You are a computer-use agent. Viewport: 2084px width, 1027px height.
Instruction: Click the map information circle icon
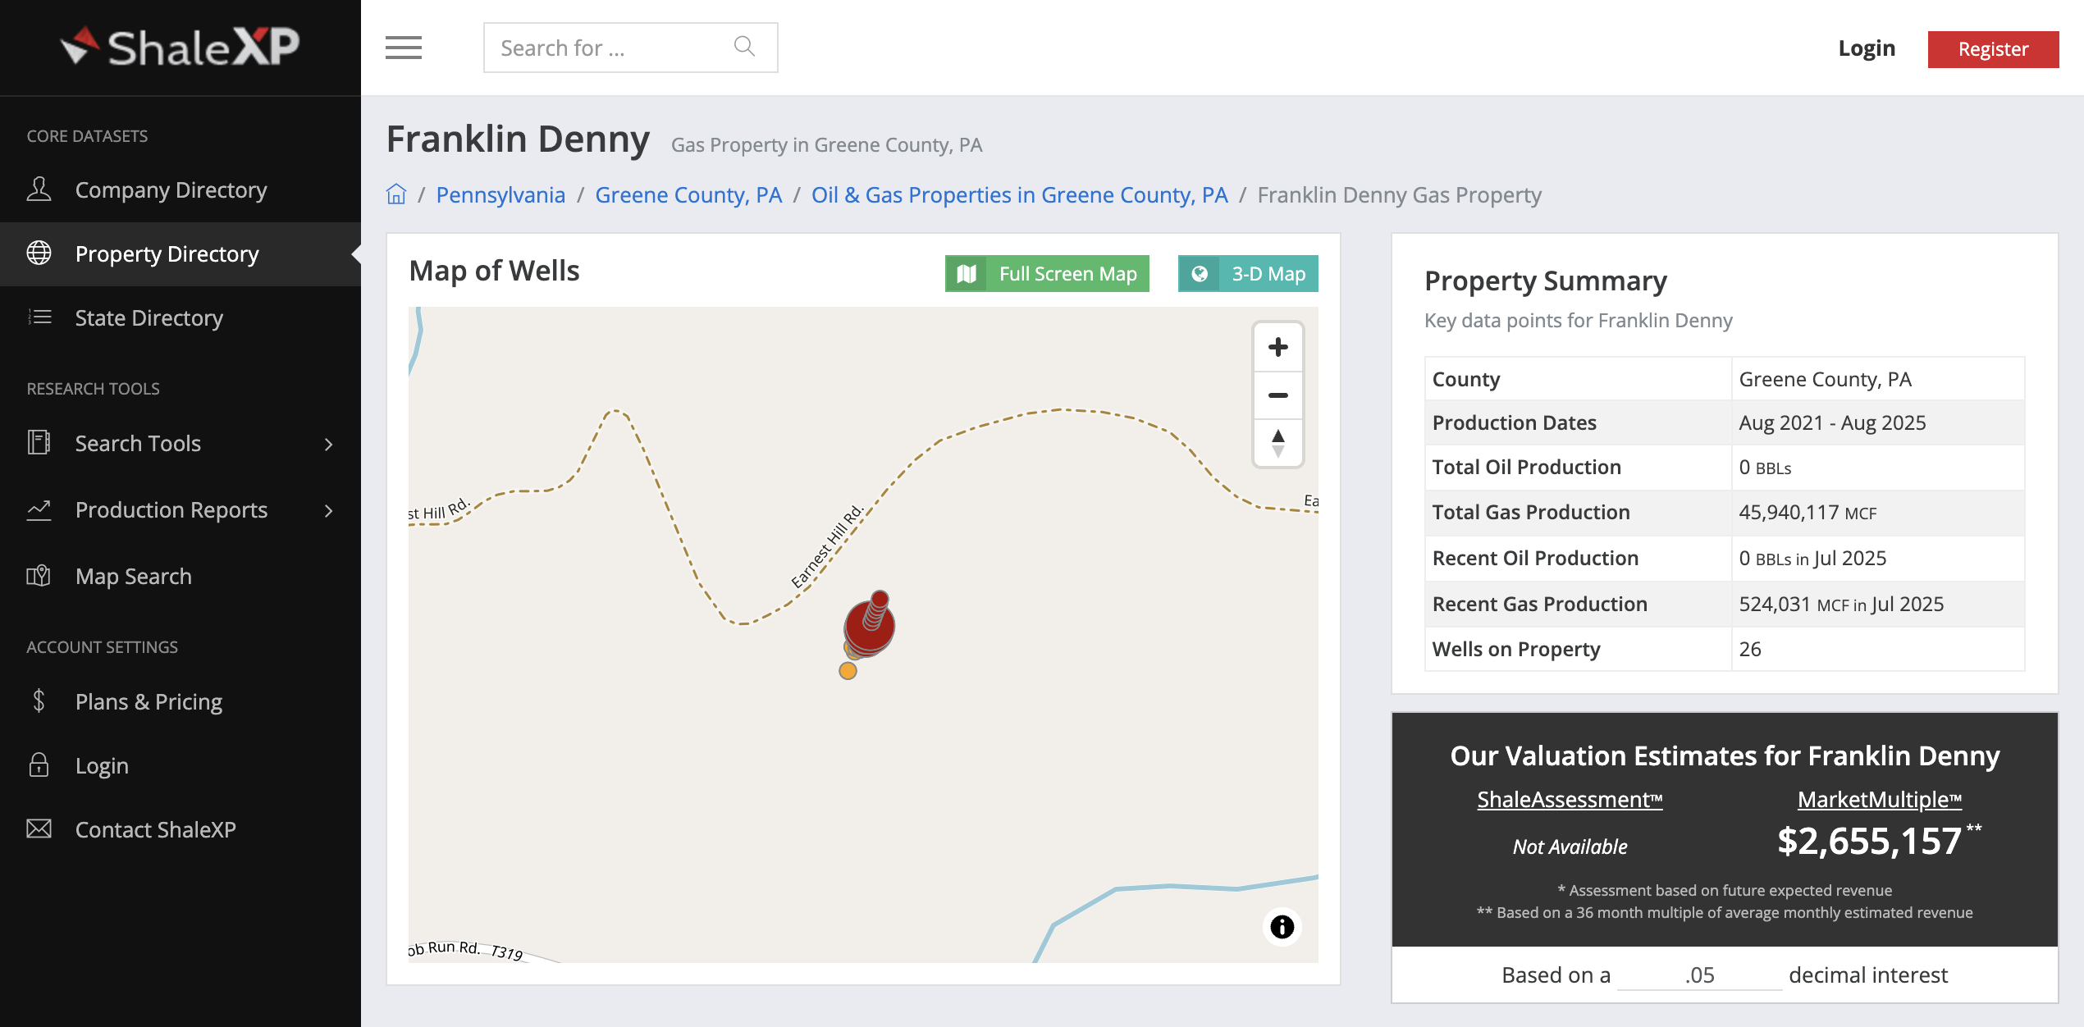click(1281, 927)
